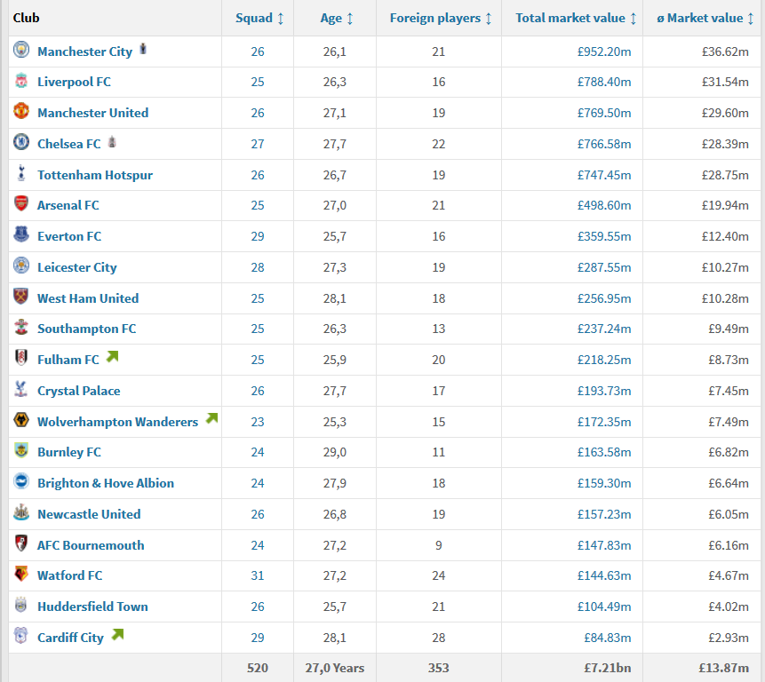Click the Chelsea FC club crest

21,142
